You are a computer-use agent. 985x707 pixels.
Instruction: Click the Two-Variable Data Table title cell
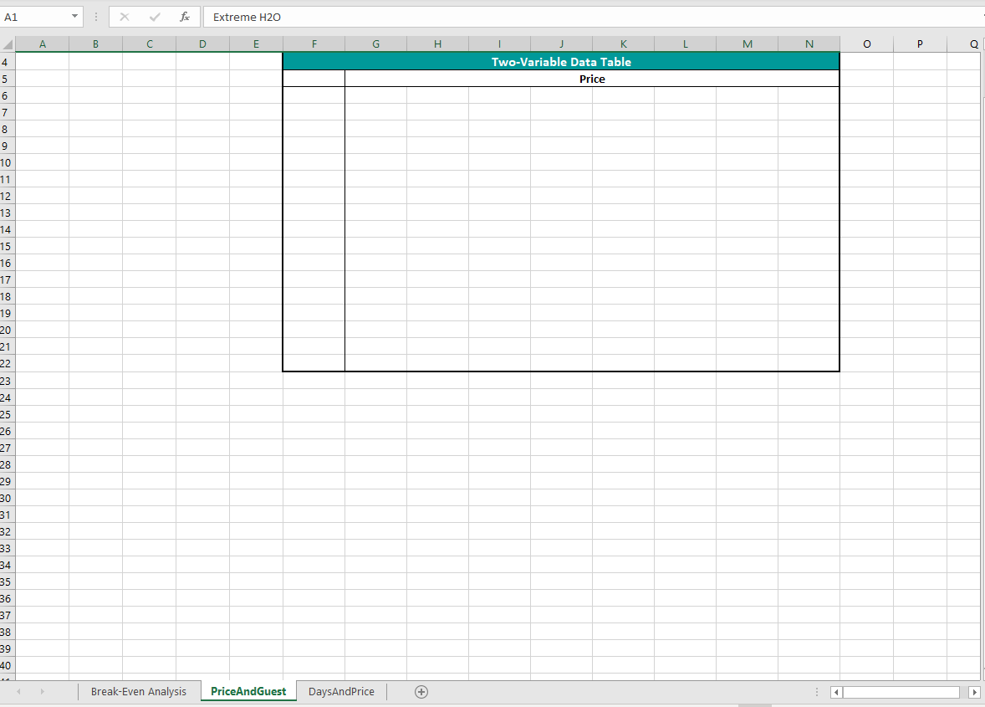[561, 61]
